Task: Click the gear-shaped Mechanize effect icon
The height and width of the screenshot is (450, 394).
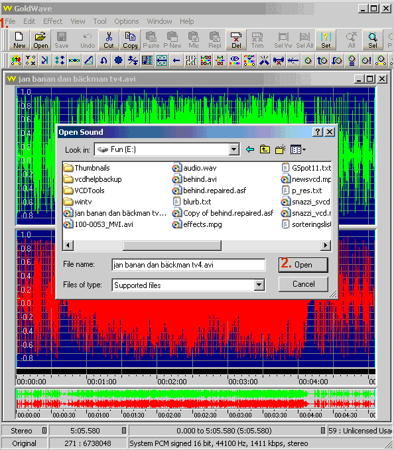Action: (x=118, y=60)
